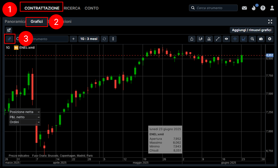Viewport: 278px width, 168px height.
Task: Take a chart snapshot with camera icon
Action: (x=261, y=39)
